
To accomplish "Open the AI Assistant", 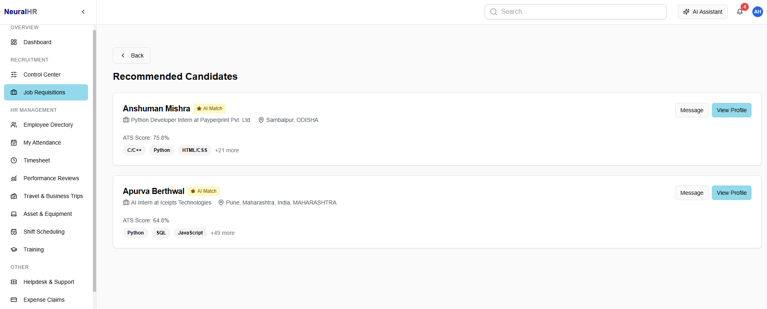I will (x=703, y=12).
